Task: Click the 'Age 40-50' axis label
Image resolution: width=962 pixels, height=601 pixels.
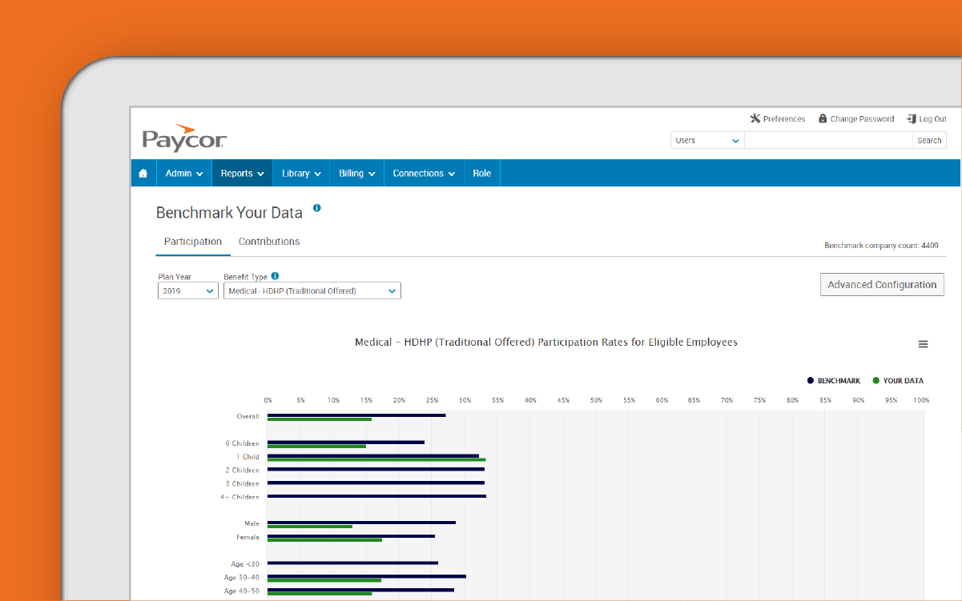Action: [242, 591]
